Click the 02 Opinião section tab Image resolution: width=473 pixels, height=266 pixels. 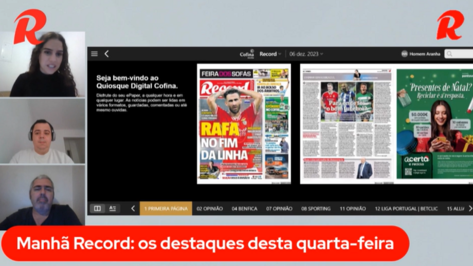209,208
